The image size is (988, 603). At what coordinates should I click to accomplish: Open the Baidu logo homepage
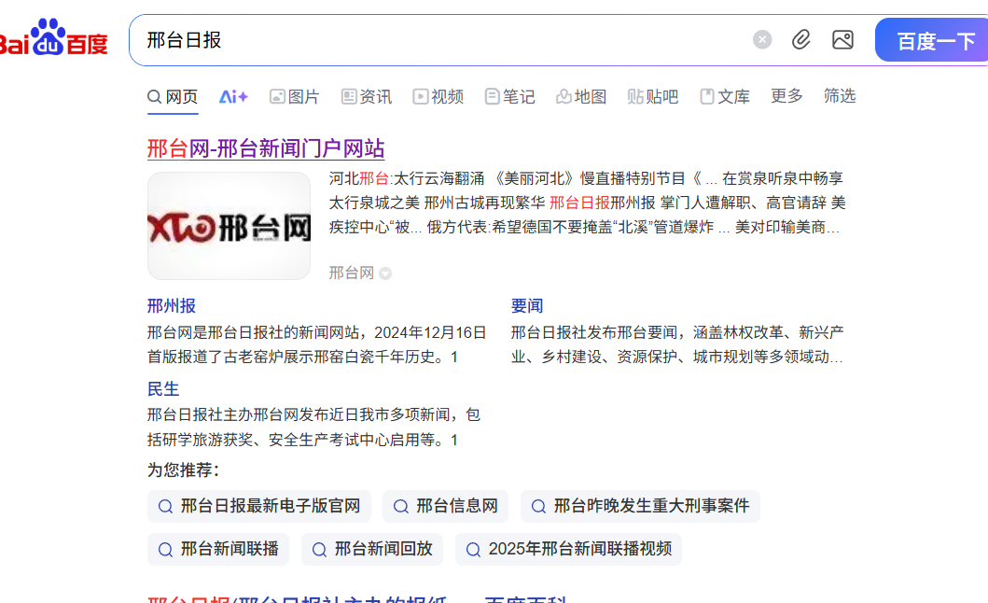pyautogui.click(x=53, y=37)
